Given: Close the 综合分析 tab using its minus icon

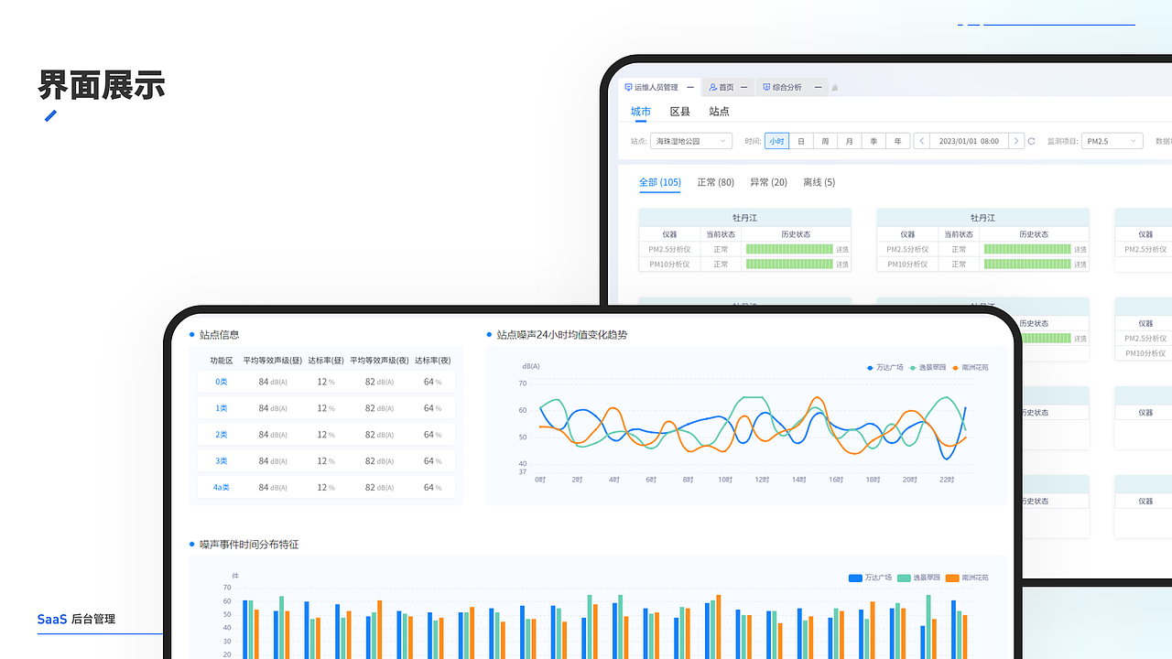Looking at the screenshot, I should [x=818, y=88].
